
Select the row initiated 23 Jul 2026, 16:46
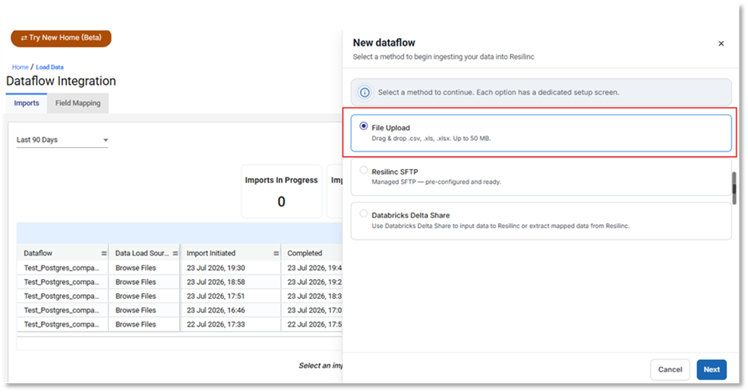[179, 310]
